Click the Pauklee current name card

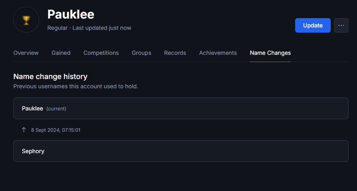[x=181, y=108]
